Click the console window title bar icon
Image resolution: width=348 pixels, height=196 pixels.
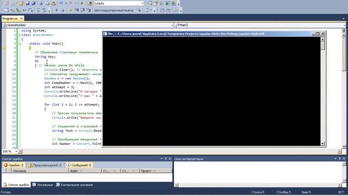click(x=105, y=34)
